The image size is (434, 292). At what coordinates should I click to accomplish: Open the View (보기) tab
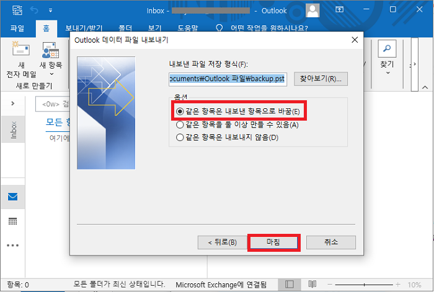pos(154,28)
